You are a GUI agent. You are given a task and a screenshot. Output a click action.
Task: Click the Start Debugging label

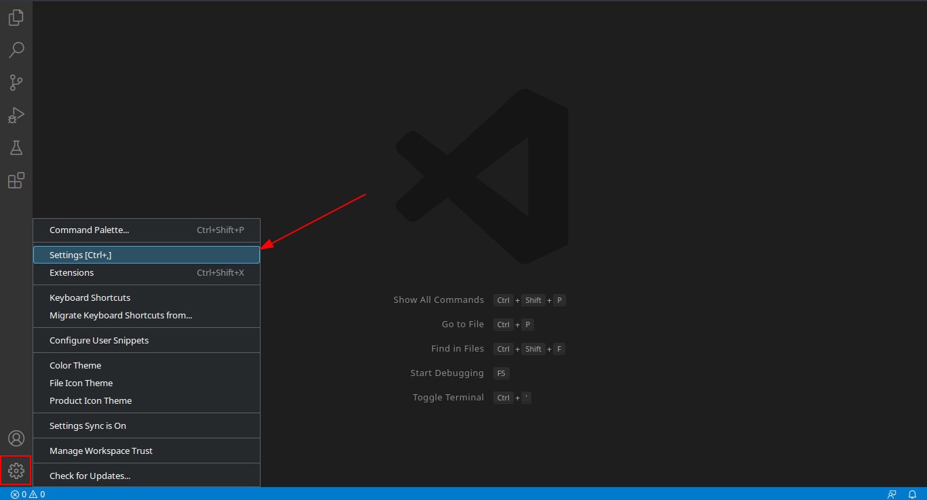click(447, 373)
